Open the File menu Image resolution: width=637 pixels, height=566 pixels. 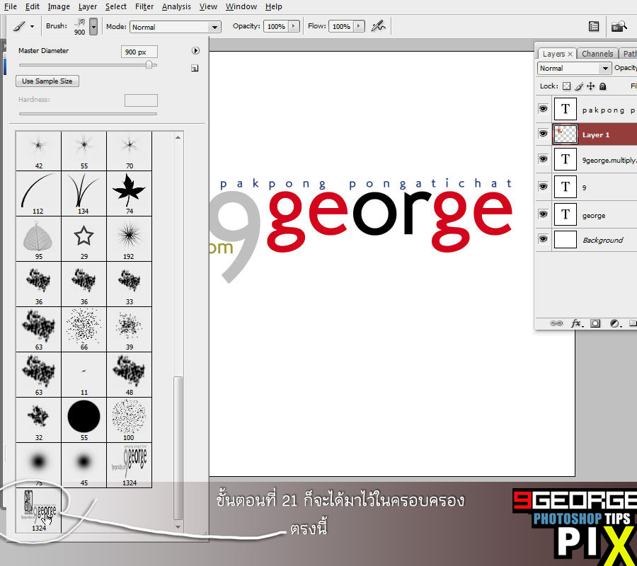tap(10, 6)
